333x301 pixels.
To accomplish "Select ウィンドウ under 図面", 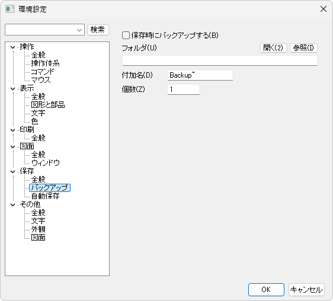I will point(45,163).
